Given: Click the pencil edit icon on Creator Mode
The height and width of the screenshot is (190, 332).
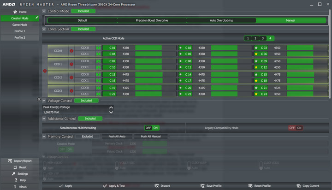Looking at the screenshot, I should coord(36,18).
